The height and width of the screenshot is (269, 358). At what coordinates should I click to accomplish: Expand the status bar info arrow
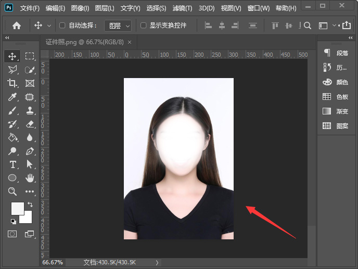pos(157,263)
